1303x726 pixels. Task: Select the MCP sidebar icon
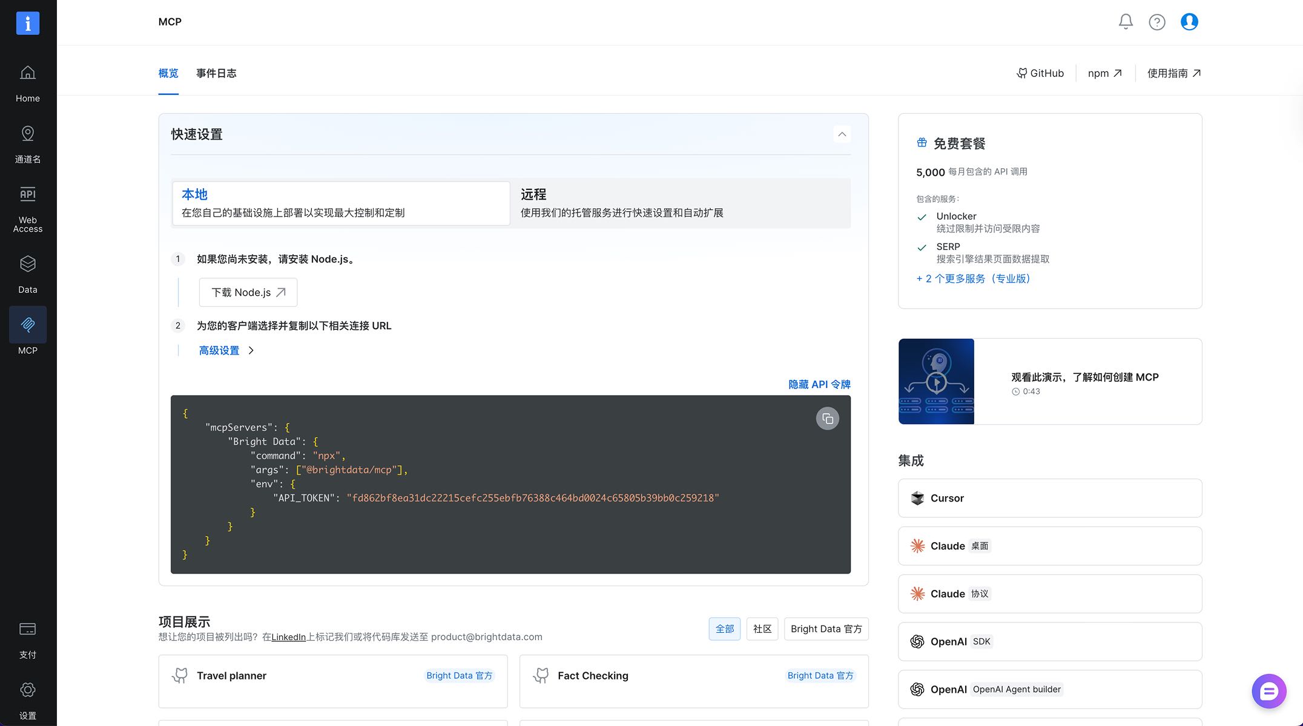pyautogui.click(x=28, y=325)
